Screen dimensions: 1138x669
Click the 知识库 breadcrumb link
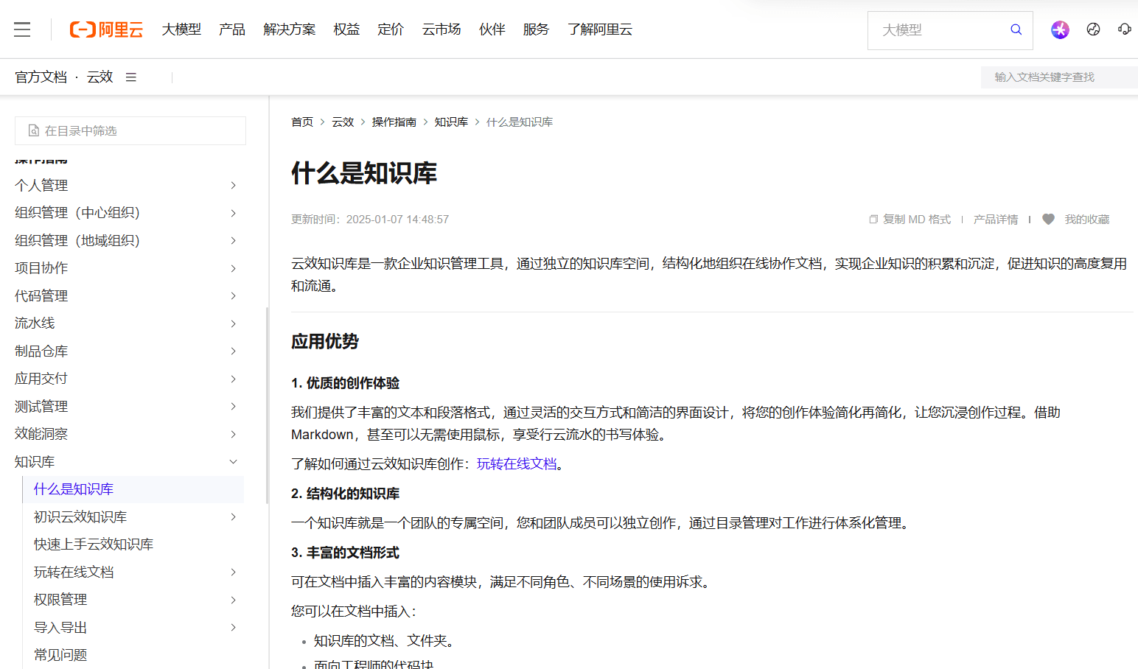click(451, 122)
